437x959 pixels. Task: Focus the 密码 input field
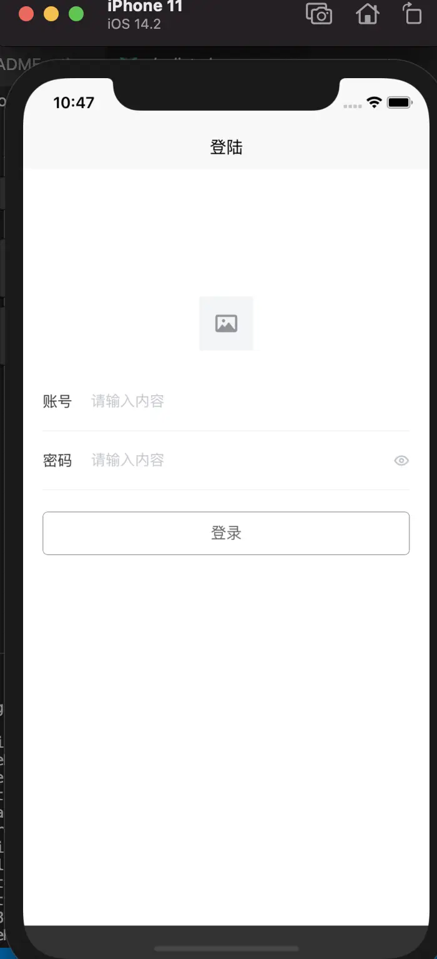[240, 461]
